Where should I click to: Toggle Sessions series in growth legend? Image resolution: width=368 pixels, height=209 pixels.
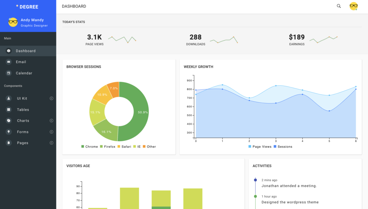point(282,147)
